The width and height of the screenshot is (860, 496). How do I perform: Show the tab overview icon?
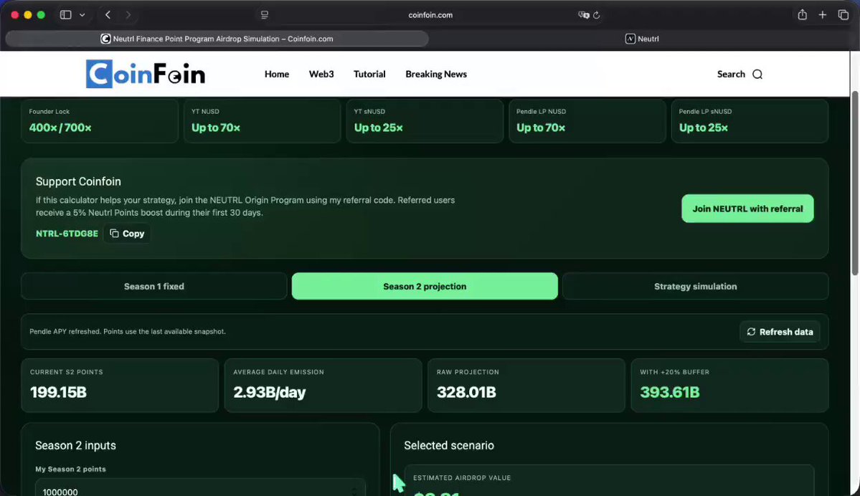coord(844,15)
